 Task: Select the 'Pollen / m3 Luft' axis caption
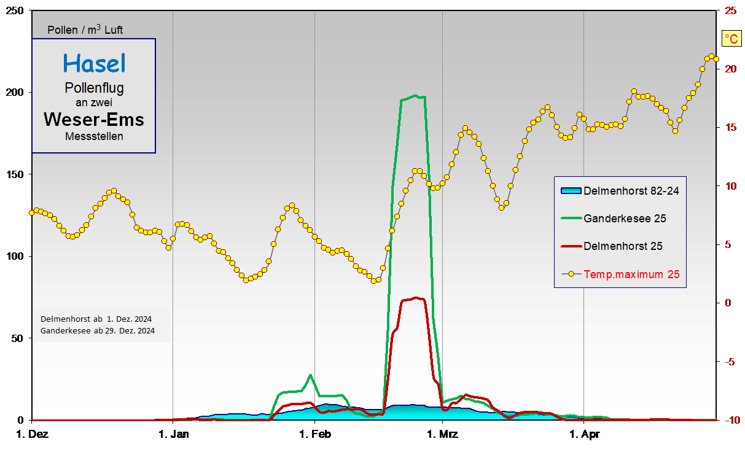click(x=89, y=29)
